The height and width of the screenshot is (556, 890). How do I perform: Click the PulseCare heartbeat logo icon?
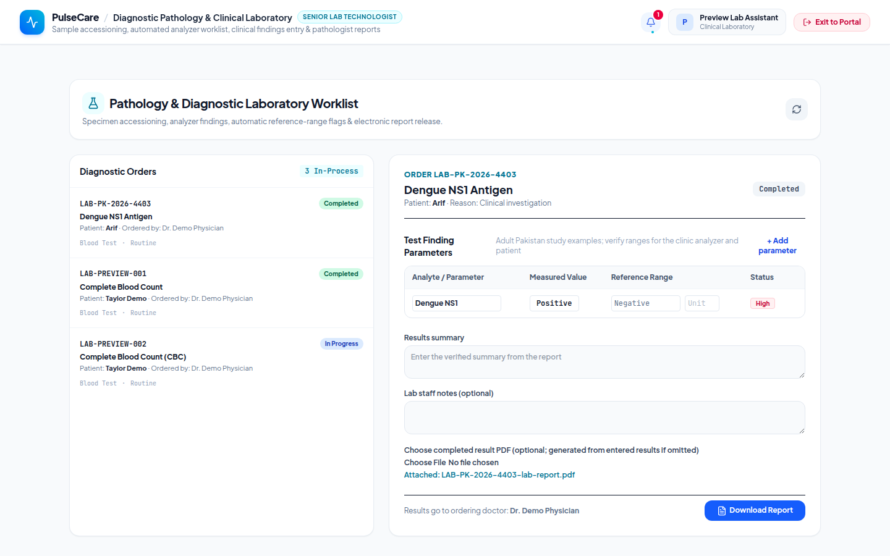point(32,22)
